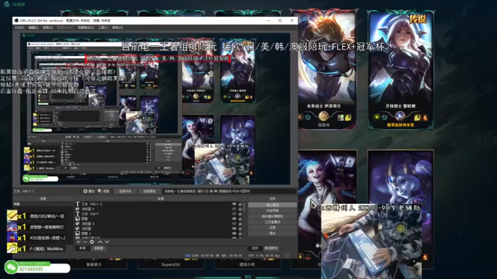Select the picture icon of 图像 6 source
The width and height of the screenshot is (497, 279).
(77, 233)
